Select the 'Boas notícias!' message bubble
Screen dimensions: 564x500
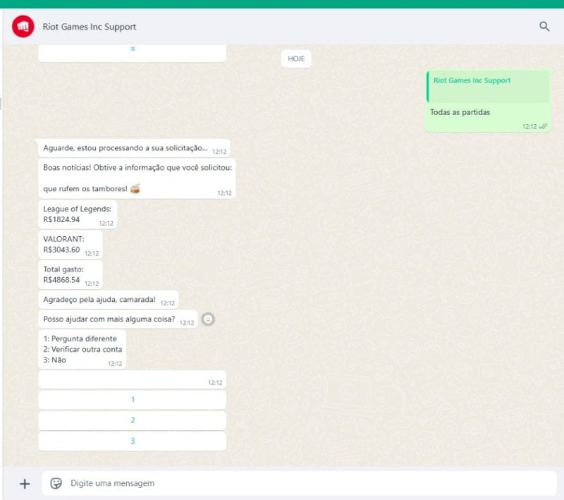(137, 178)
